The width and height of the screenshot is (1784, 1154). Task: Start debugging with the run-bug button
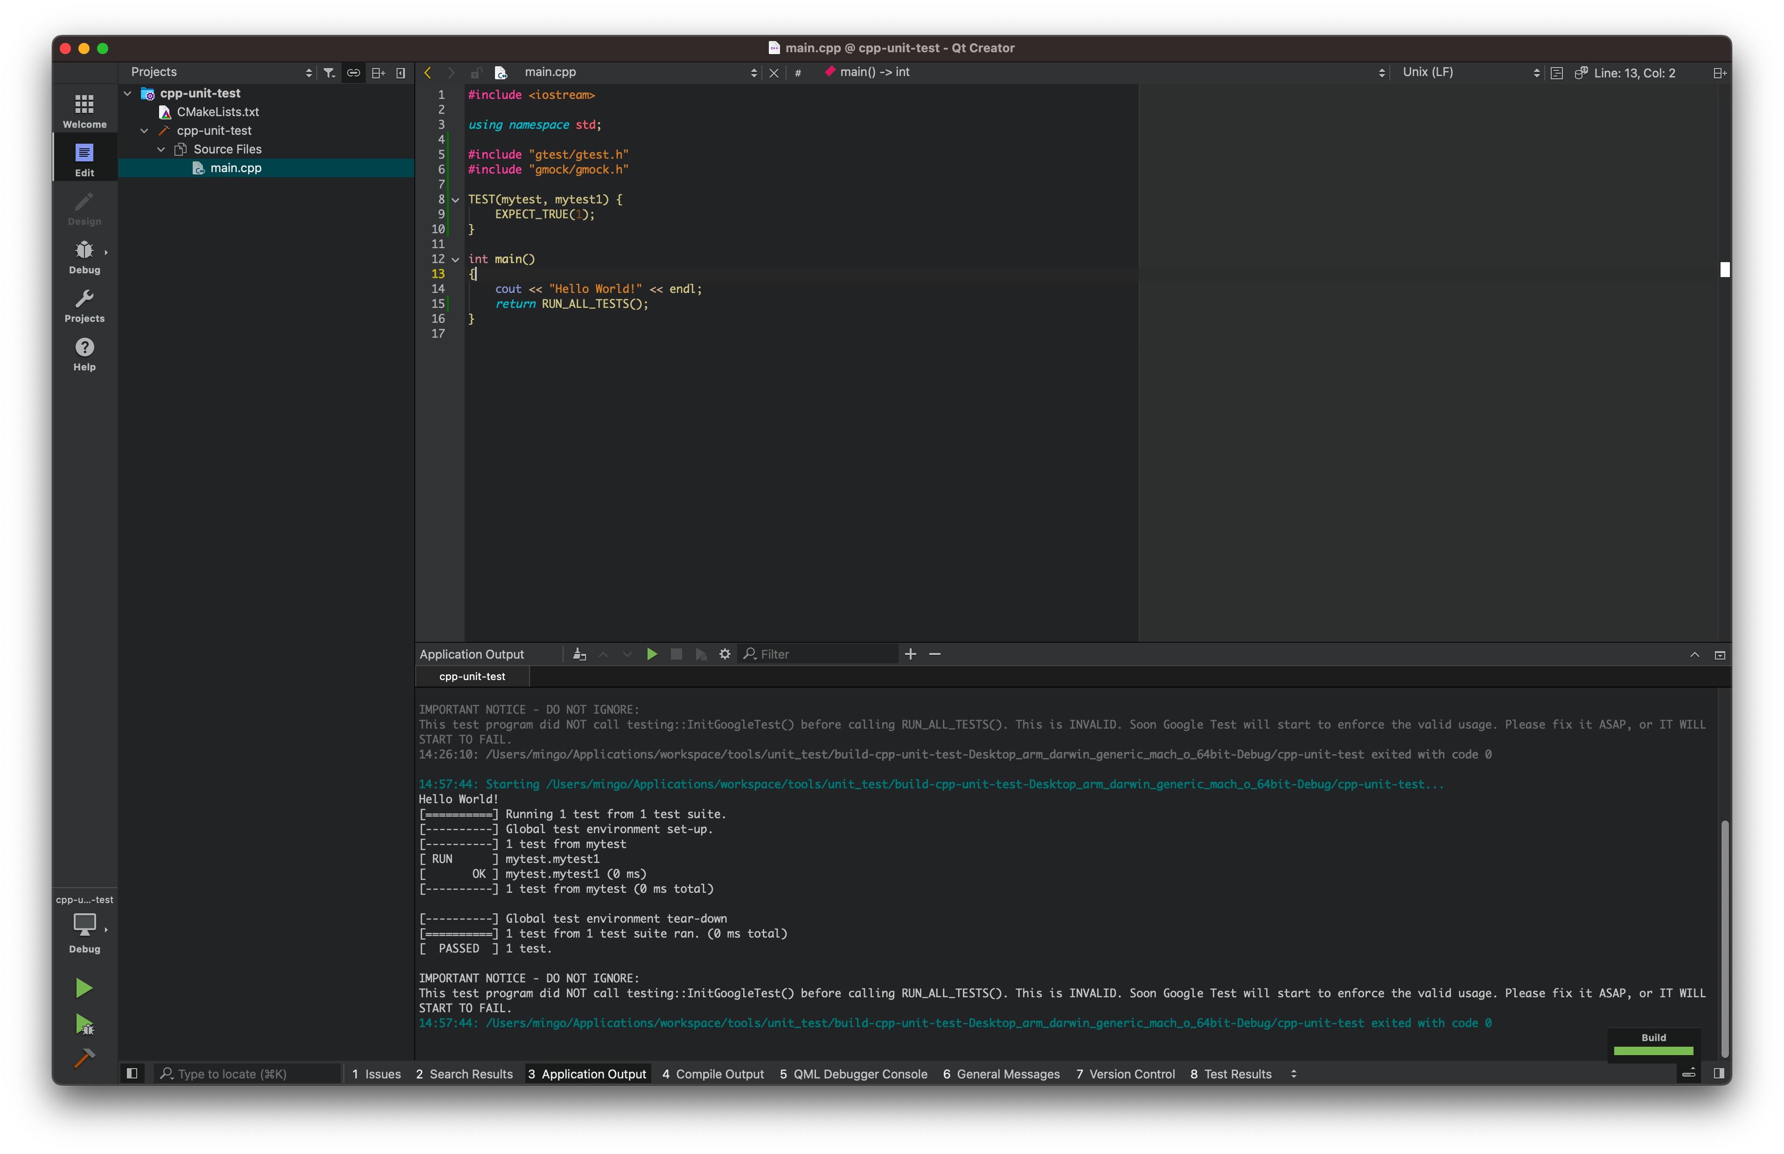pos(84,1023)
